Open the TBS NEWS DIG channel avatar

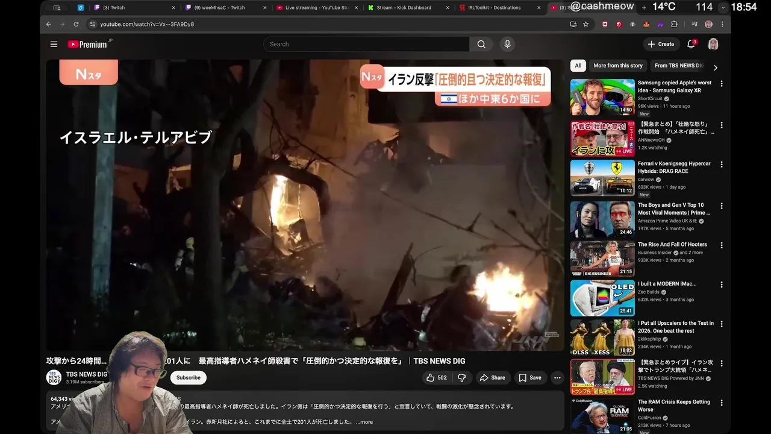pyautogui.click(x=54, y=377)
